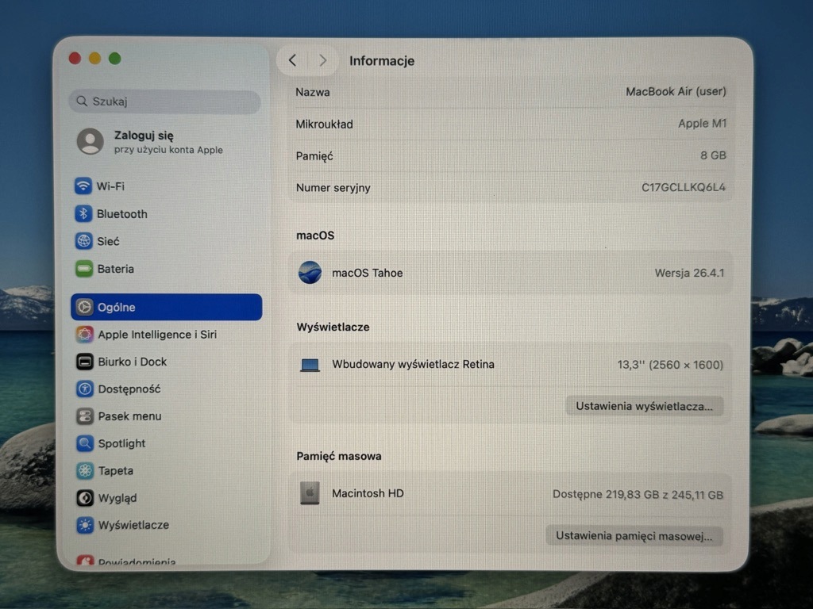Click the green zoom window button
The image size is (813, 609).
click(x=115, y=59)
